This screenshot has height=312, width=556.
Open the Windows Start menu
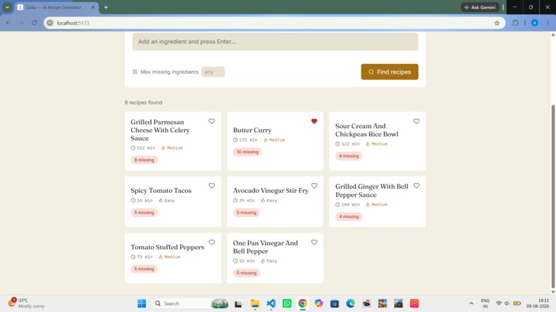[142, 304]
